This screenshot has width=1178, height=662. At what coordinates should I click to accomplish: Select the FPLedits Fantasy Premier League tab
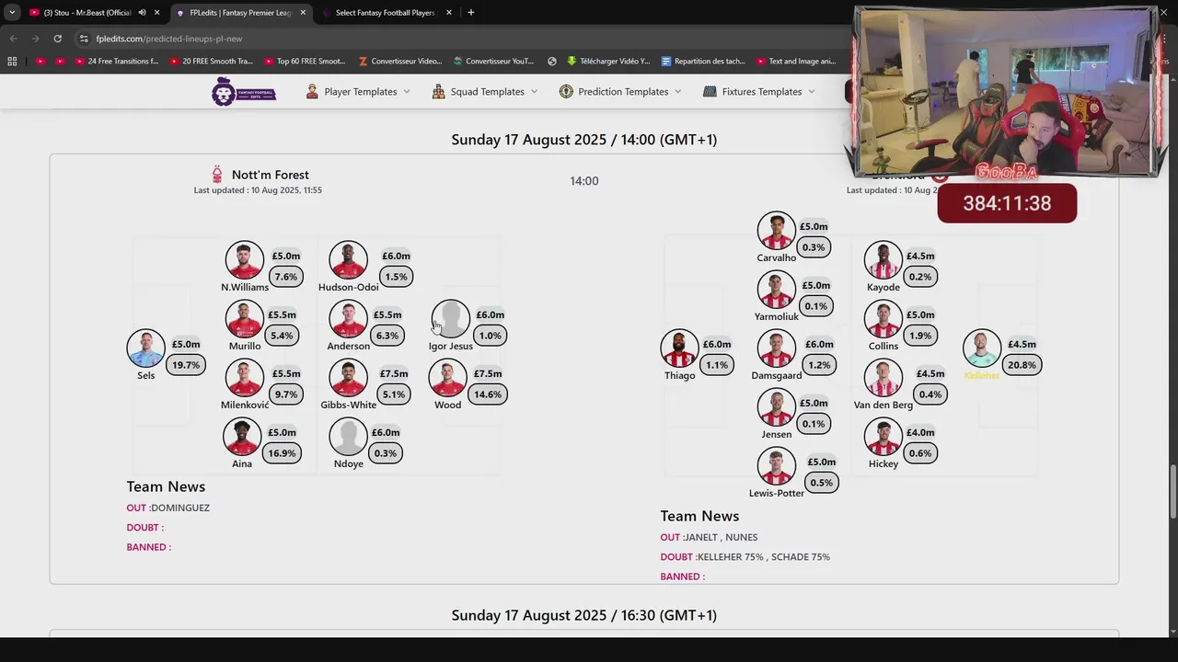coord(240,13)
